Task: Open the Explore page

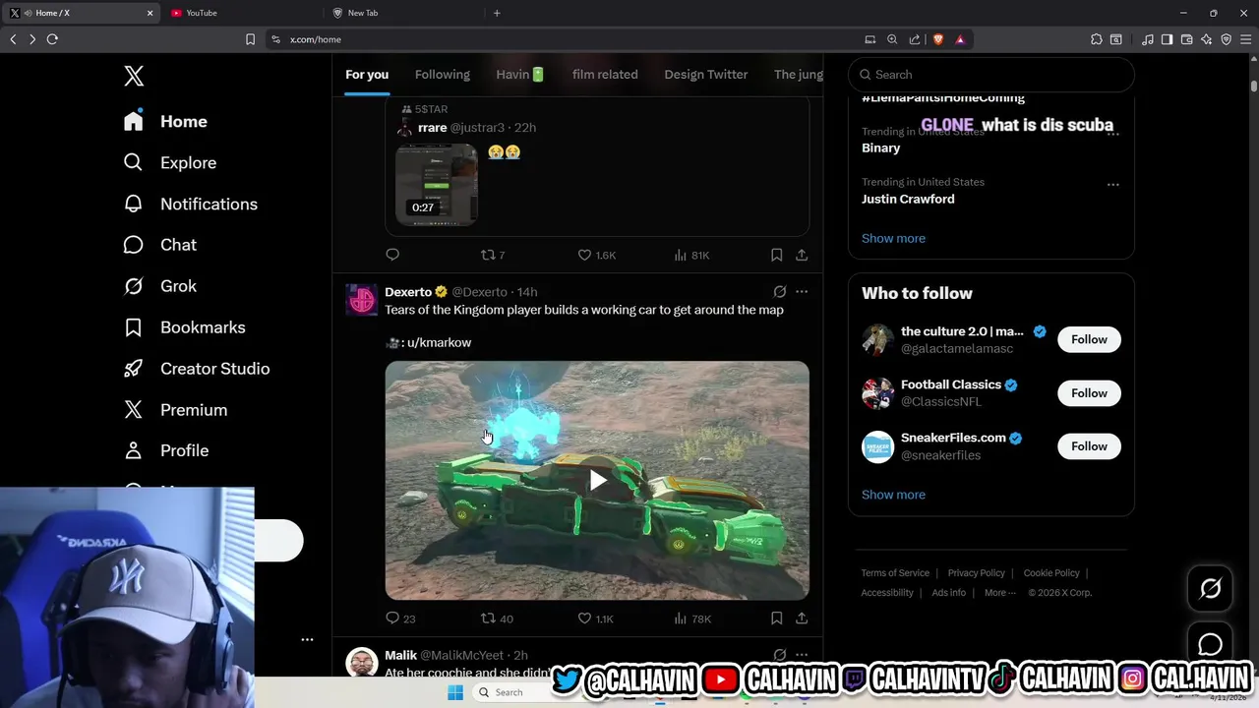Action: click(x=169, y=162)
